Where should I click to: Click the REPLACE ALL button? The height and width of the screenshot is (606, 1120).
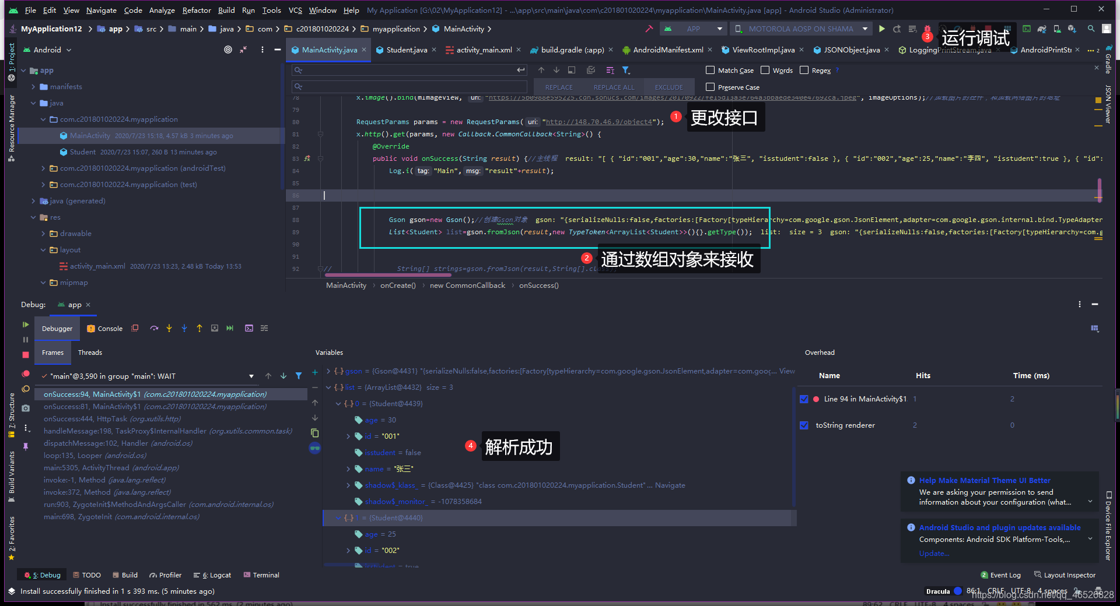(614, 87)
